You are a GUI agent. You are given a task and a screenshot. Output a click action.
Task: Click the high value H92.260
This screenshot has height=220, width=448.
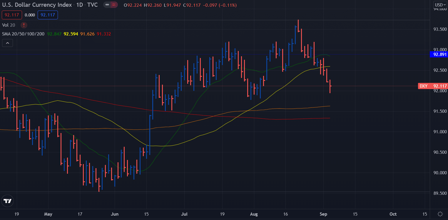point(153,5)
